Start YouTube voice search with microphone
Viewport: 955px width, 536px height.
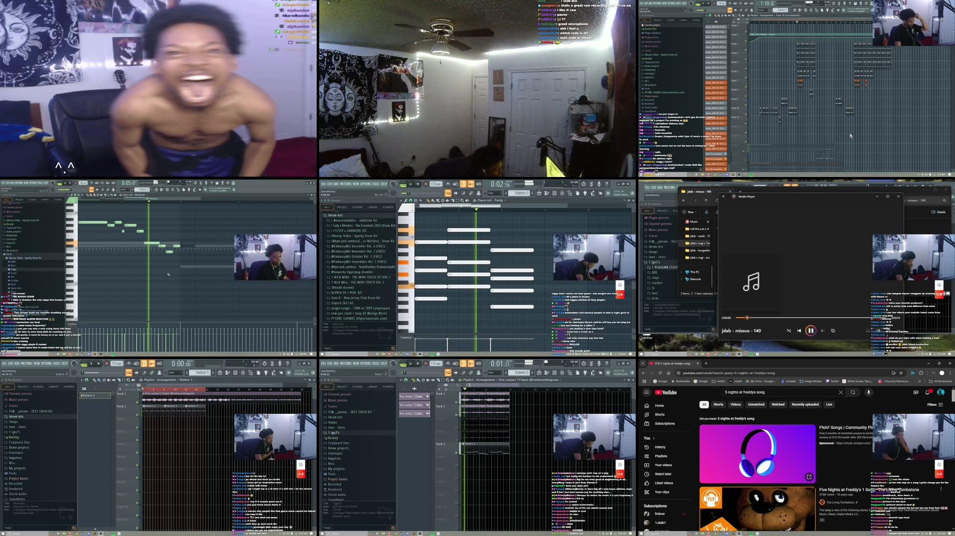868,392
